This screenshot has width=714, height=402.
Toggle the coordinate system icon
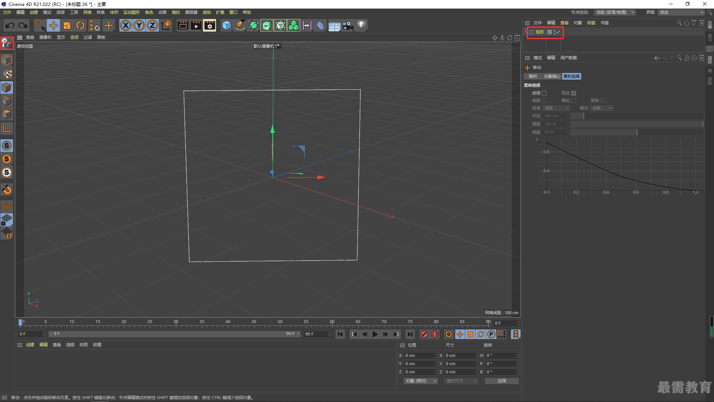click(166, 25)
